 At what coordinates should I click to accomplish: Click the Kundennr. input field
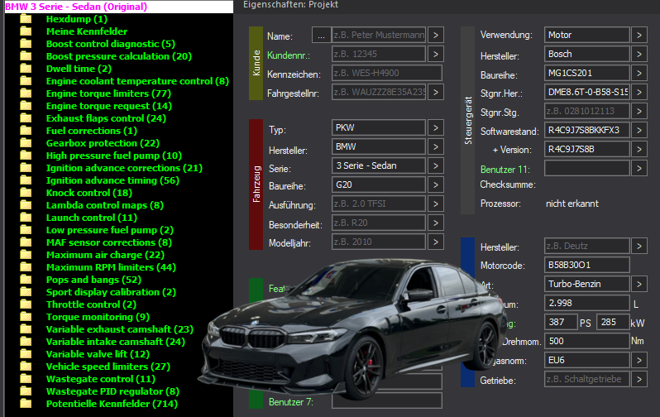click(x=379, y=54)
